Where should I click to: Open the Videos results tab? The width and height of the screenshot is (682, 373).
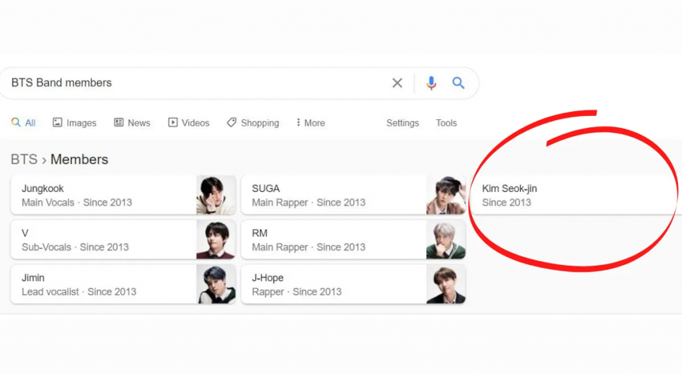(188, 123)
